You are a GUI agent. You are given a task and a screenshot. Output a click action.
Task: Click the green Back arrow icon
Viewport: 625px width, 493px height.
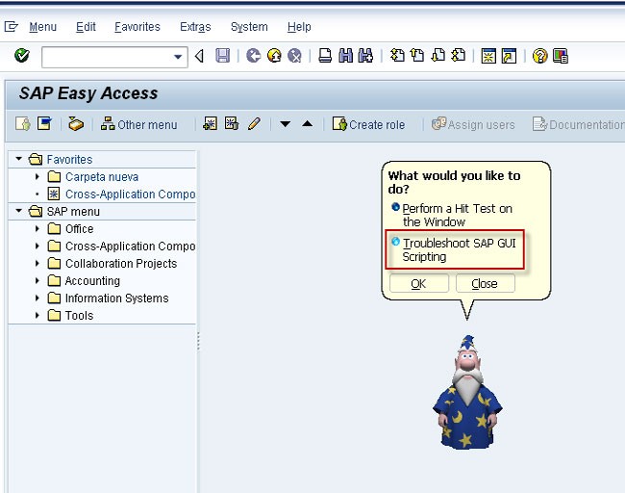[x=254, y=56]
